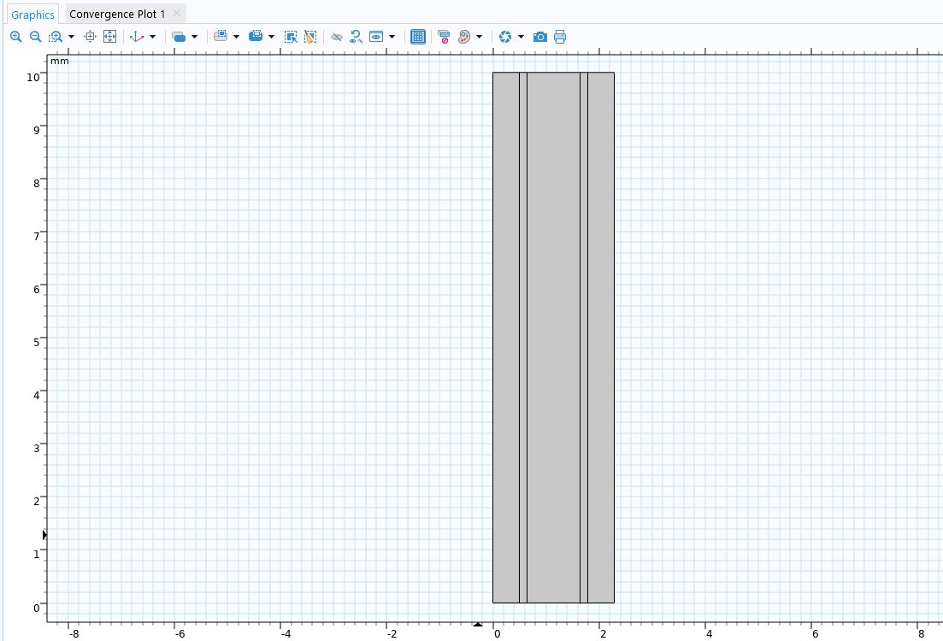Click the Reset Hiding icon
The width and height of the screenshot is (943, 641).
pyautogui.click(x=356, y=37)
